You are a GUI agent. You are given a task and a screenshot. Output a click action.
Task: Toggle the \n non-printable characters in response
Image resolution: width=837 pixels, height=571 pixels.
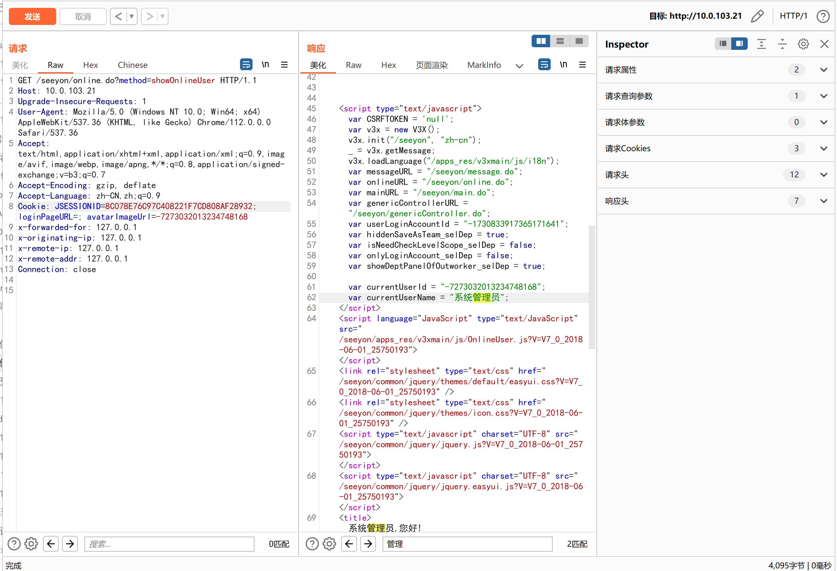(x=563, y=64)
